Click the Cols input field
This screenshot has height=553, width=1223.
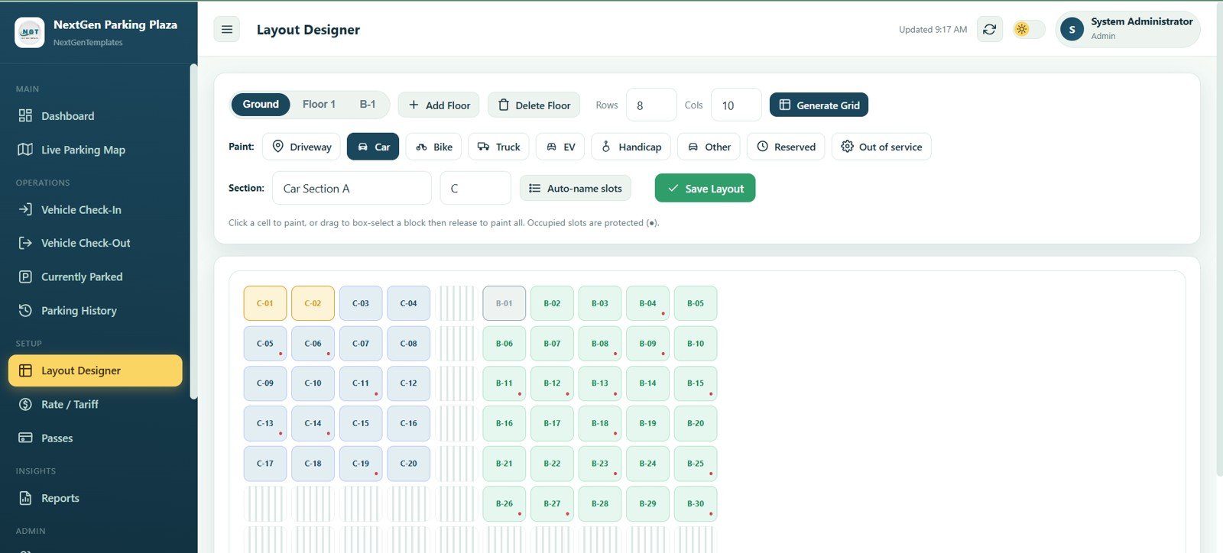(x=736, y=105)
